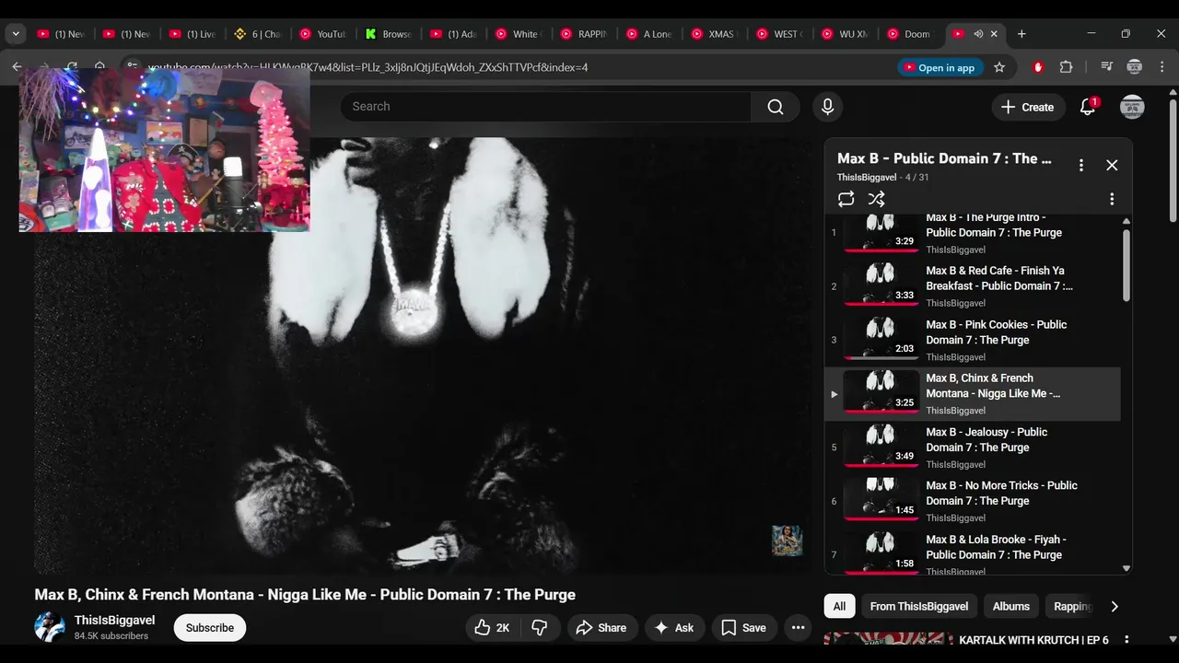Play The Purge Intro from the playlist

(x=973, y=232)
